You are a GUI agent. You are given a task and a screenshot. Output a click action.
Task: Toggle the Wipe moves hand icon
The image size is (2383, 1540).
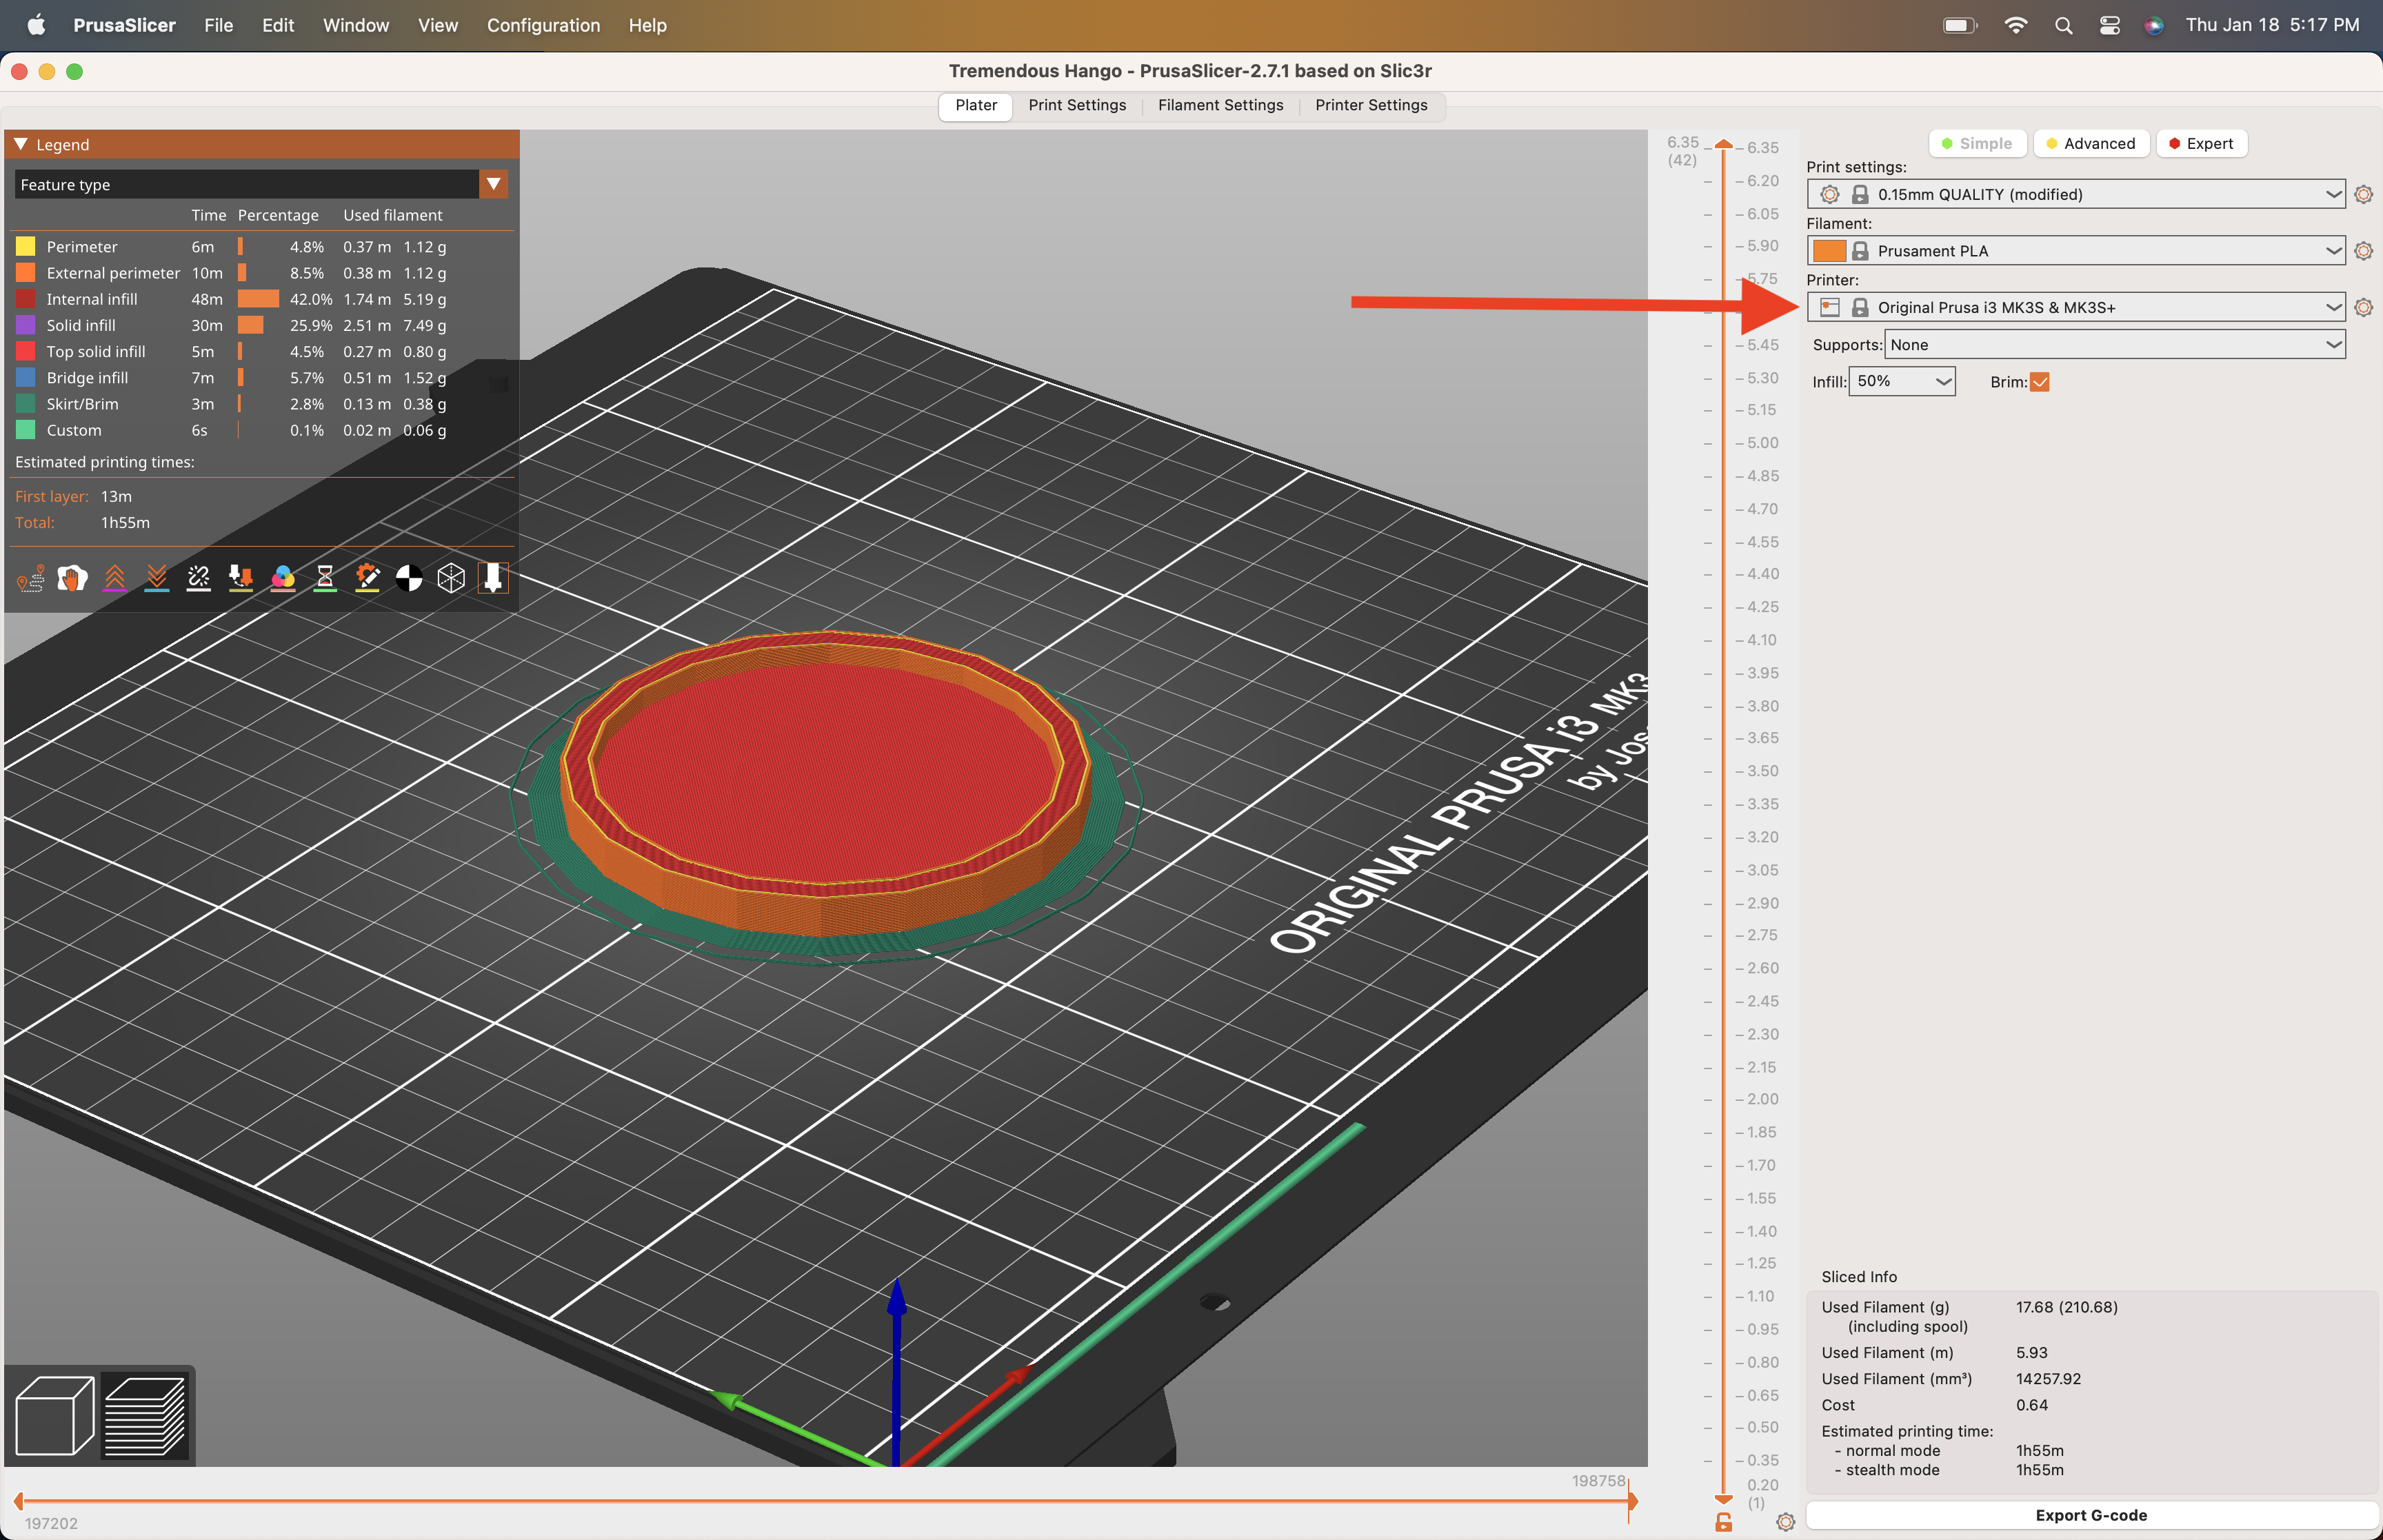(73, 578)
